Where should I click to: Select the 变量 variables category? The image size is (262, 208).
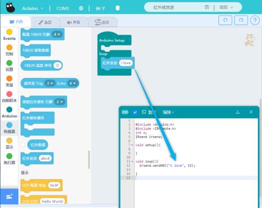tap(9, 81)
